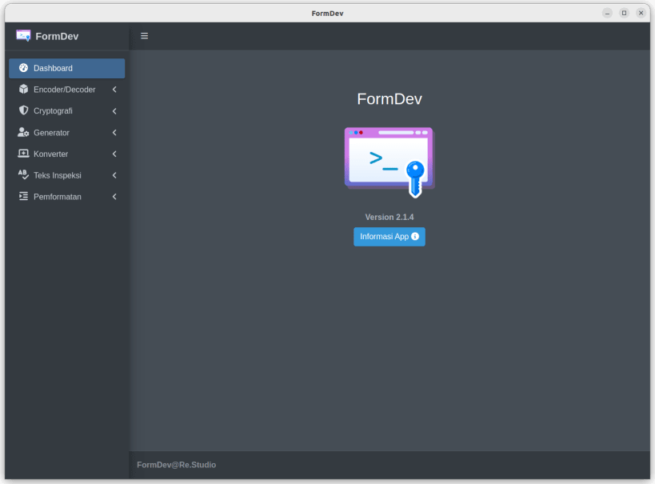Screen dimensions: 655x484
Task: Click the FormDev brand text in sidebar
Action: [x=57, y=36]
